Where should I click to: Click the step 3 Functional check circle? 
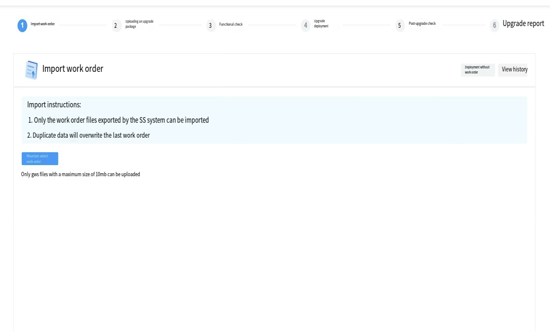[210, 26]
